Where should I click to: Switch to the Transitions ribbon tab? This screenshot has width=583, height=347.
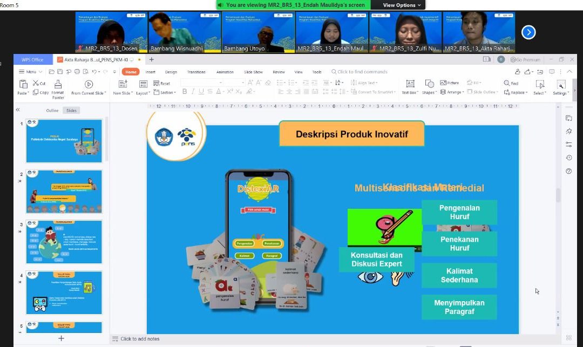196,72
